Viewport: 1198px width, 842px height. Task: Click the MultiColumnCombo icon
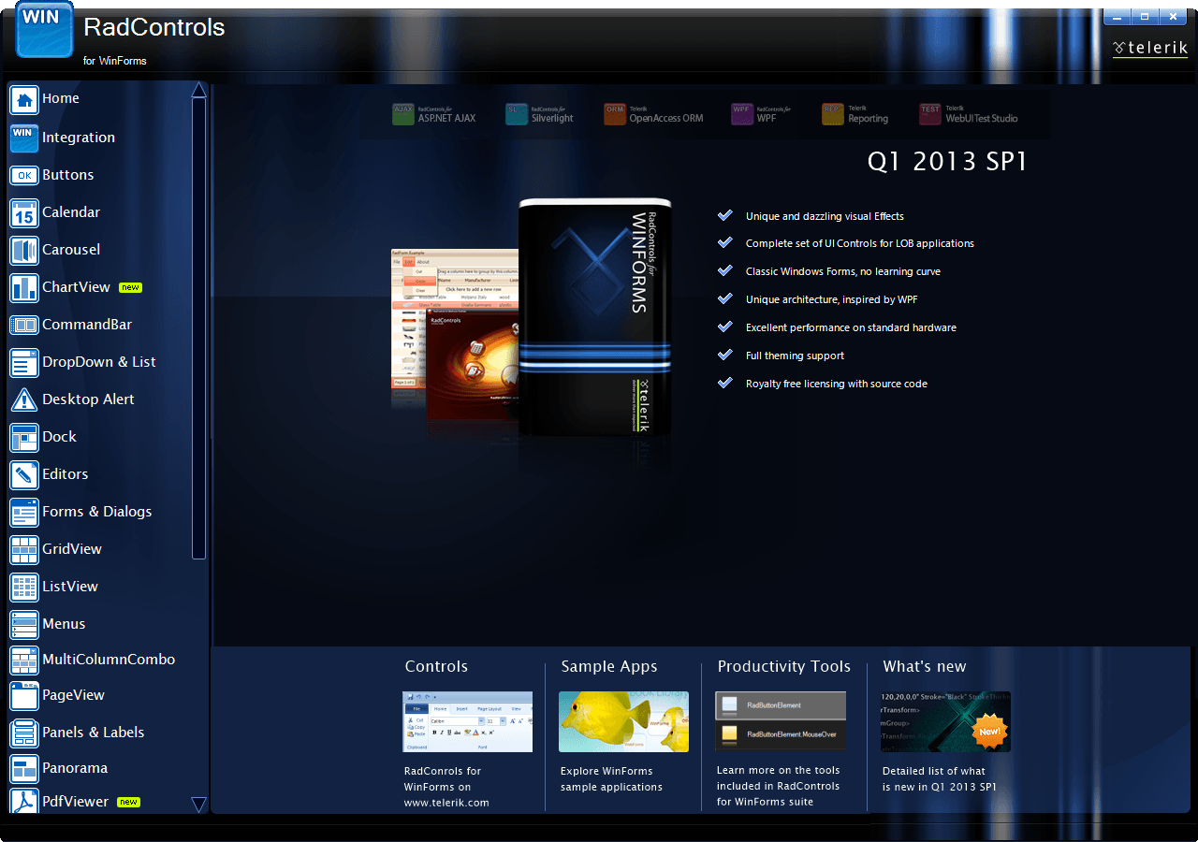24,660
